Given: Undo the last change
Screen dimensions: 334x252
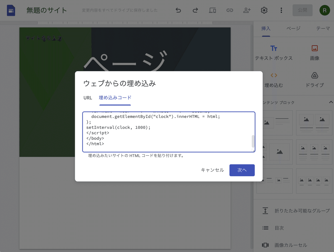Looking at the screenshot, I should pos(178,11).
